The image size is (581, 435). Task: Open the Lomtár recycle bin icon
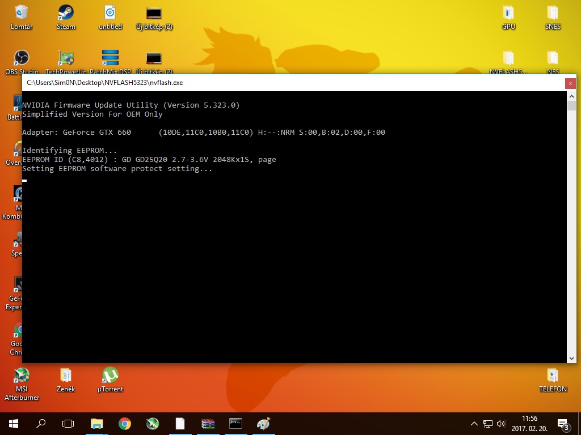click(21, 17)
